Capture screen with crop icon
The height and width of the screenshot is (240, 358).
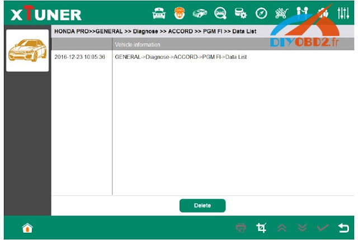click(261, 228)
